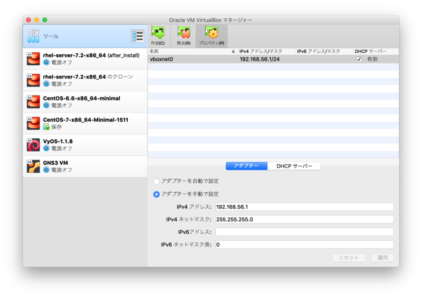Minimize the VirtualBox window with yellow button
The height and width of the screenshot is (297, 422).
click(x=36, y=20)
